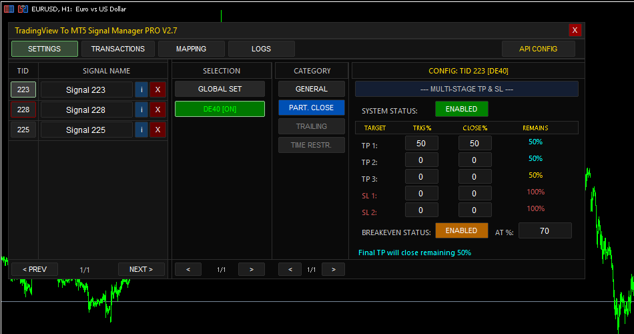Viewport: 634px width, 334px height.
Task: Open the PART. CLOSE category
Action: [312, 108]
